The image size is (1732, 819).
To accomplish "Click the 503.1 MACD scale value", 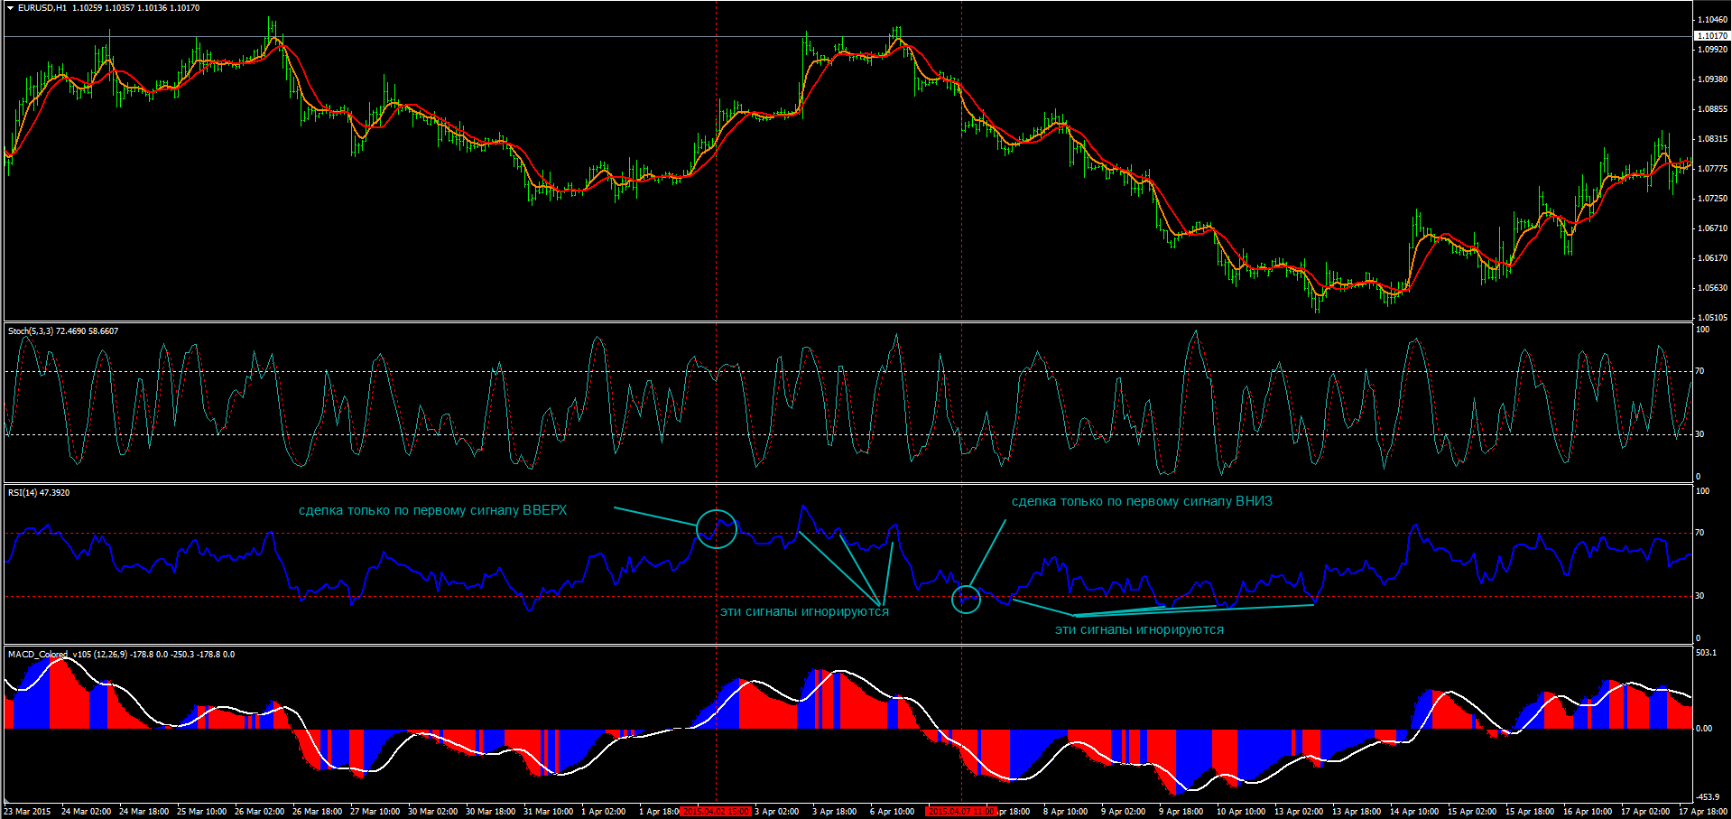I will point(1706,653).
